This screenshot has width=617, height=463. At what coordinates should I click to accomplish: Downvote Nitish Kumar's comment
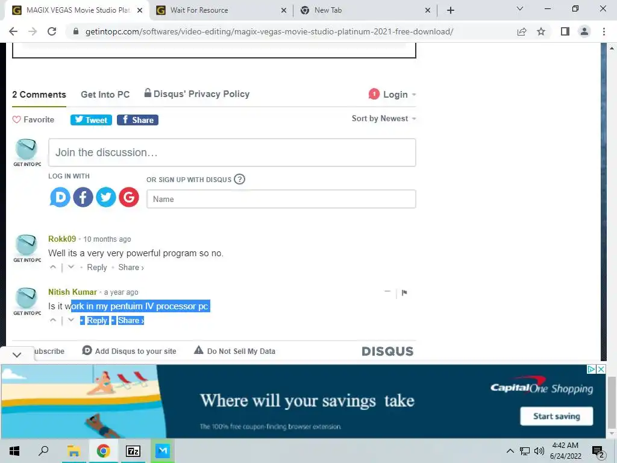coord(71,320)
